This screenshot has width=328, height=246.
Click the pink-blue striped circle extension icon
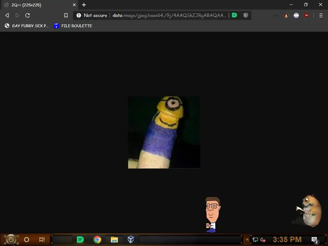click(296, 15)
